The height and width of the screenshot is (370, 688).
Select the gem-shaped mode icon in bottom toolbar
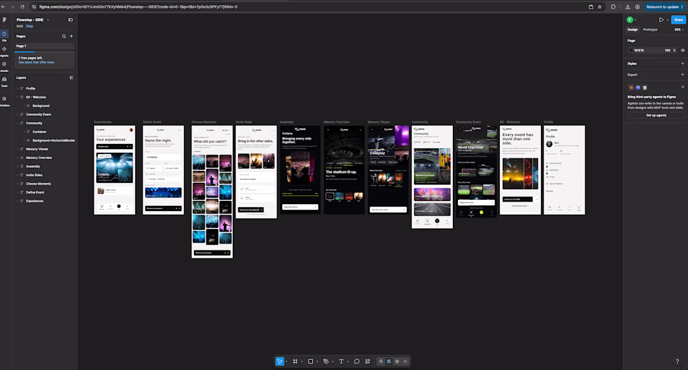point(397,361)
